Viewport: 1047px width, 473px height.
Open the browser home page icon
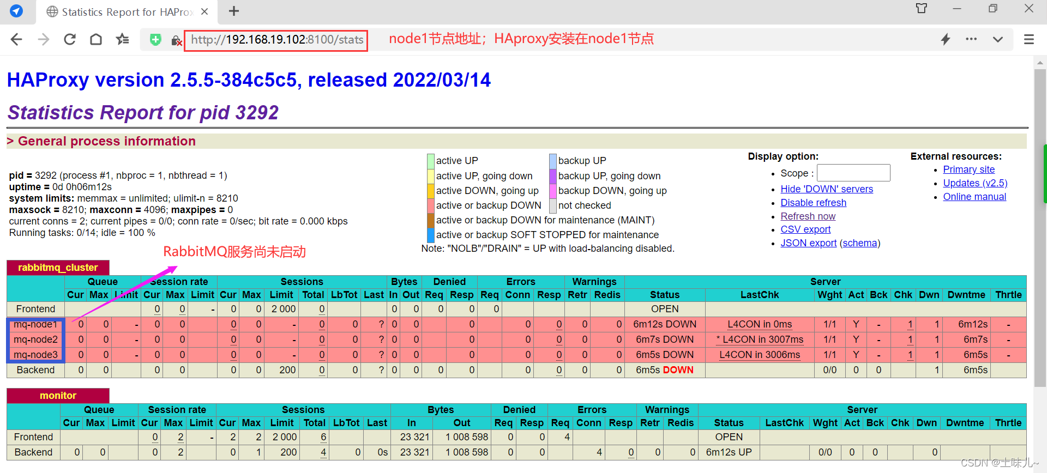[x=96, y=39]
